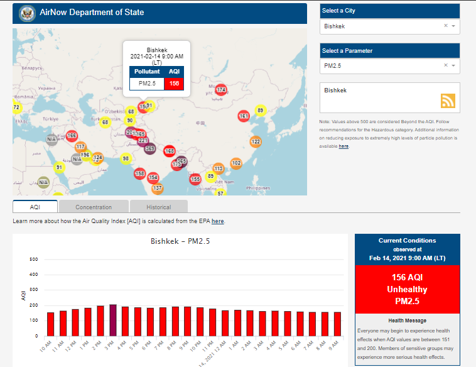Click the orange 137 AQI map marker
Viewport: 476px width, 367px height.
[x=158, y=189]
